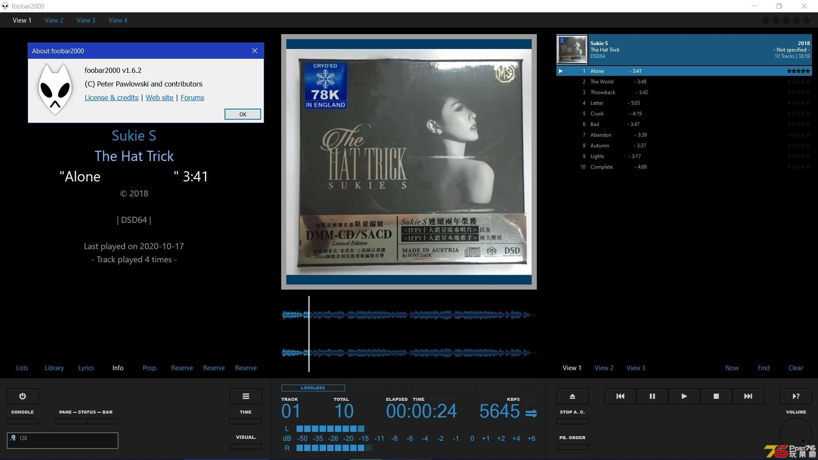Switch to View 2 top tab

[54, 20]
